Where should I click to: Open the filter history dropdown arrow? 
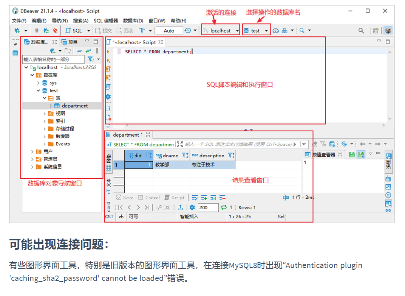(x=304, y=144)
